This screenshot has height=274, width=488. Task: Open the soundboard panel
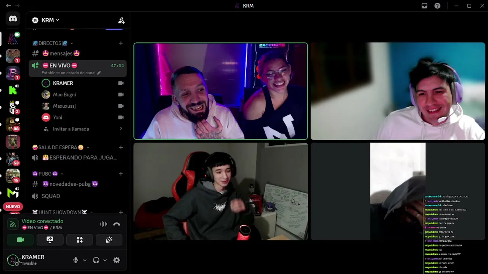pyautogui.click(x=109, y=240)
